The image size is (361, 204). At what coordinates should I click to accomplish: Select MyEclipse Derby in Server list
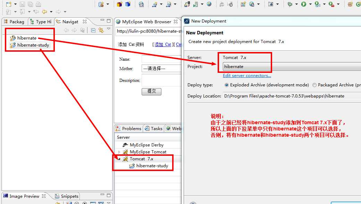pos(143,145)
